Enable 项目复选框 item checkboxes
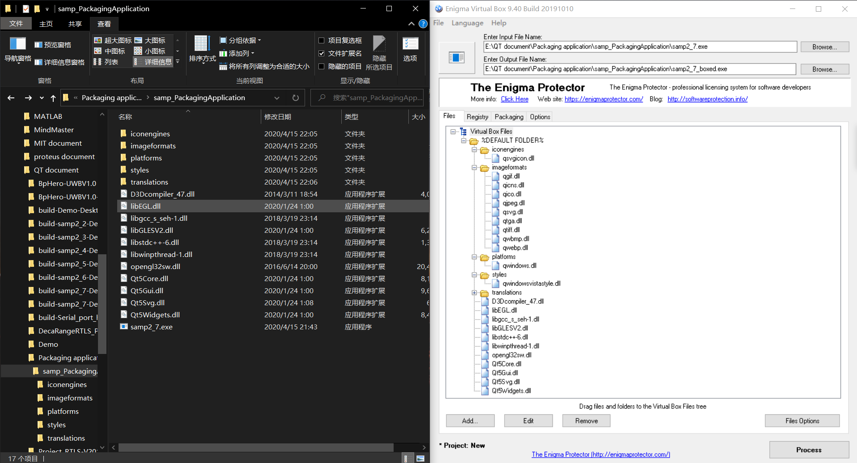The width and height of the screenshot is (857, 463). click(322, 40)
